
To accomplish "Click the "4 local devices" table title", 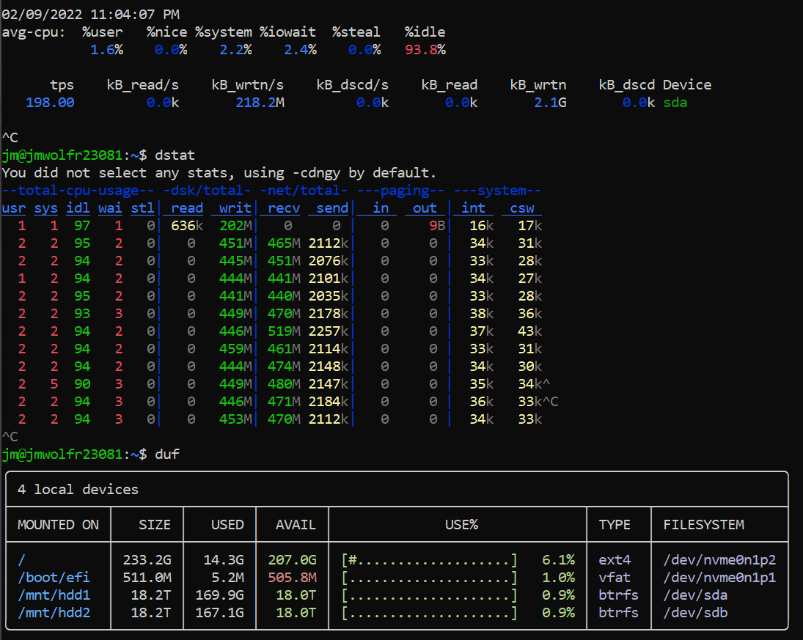I will point(78,489).
